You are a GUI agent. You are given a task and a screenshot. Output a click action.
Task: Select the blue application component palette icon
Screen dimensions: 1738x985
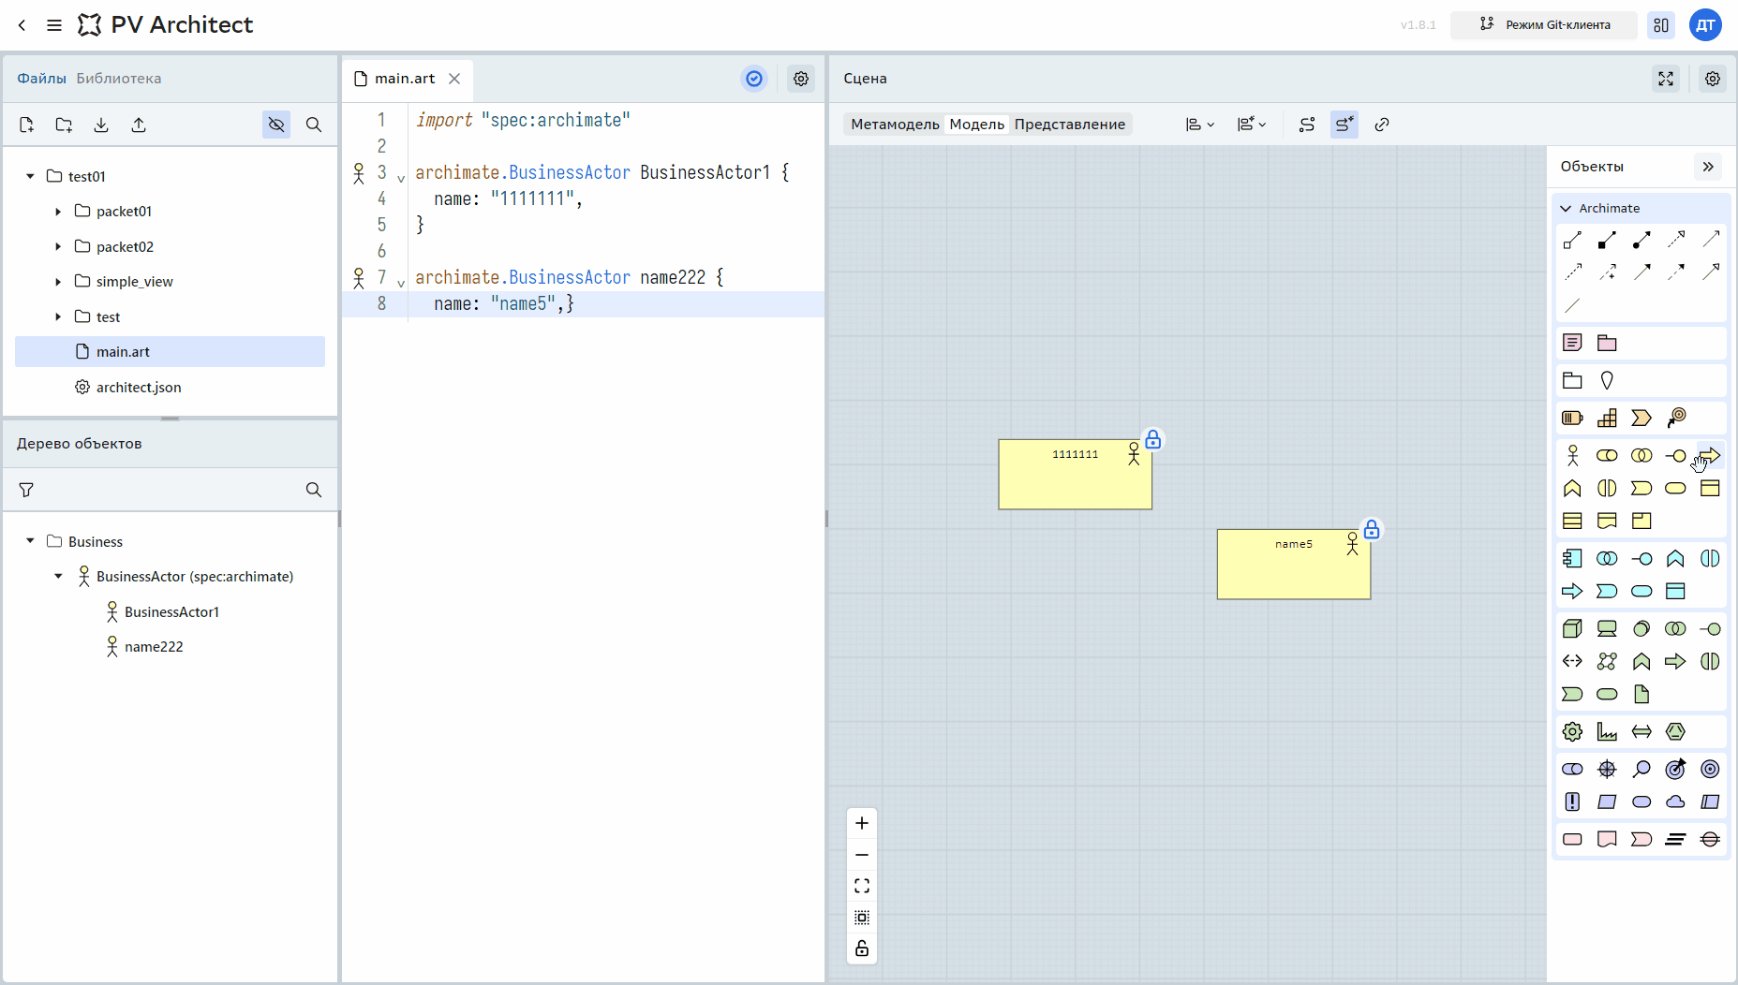pos(1572,559)
